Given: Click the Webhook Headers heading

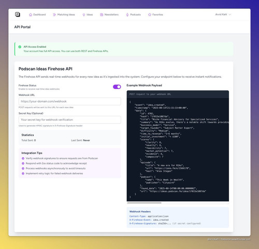Looking at the screenshot, I should coord(140,212).
